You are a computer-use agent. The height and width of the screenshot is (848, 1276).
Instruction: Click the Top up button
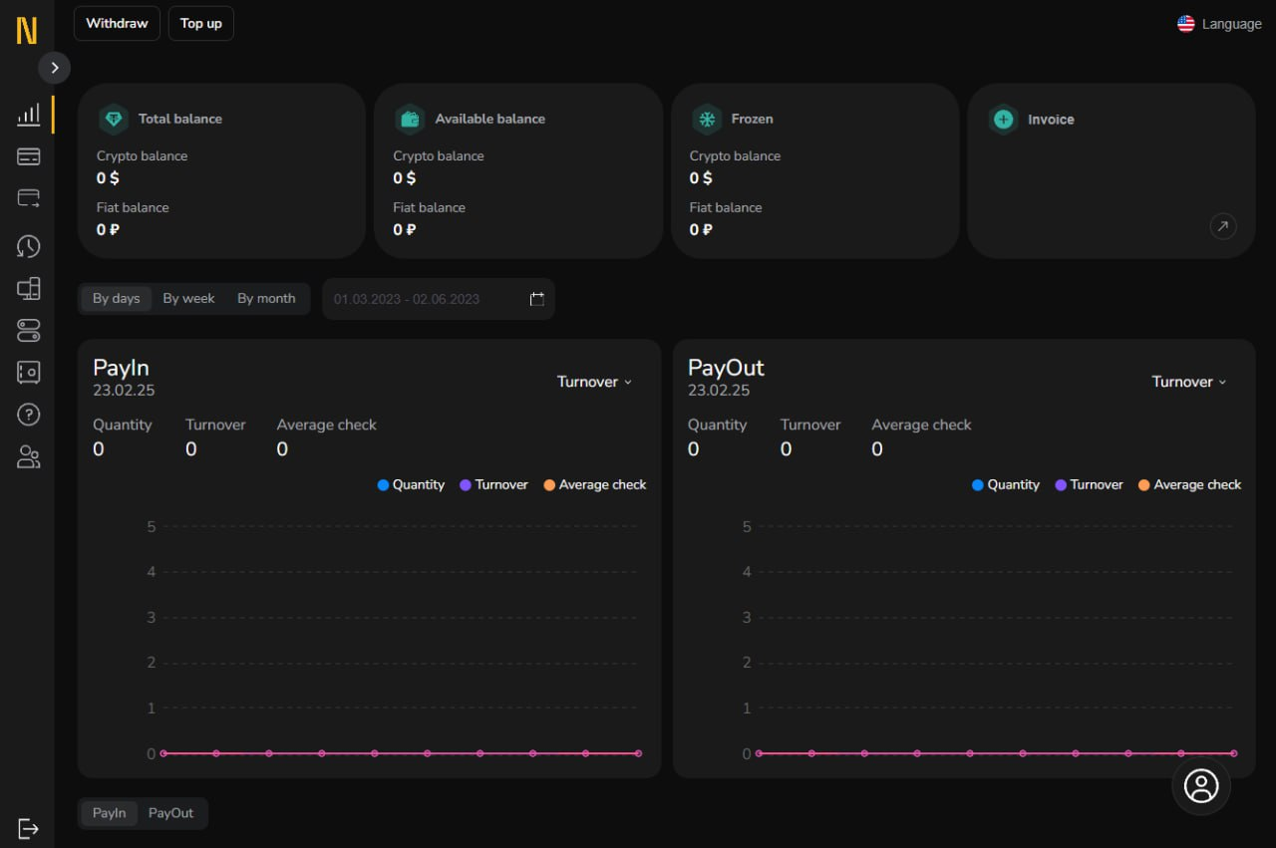(201, 23)
